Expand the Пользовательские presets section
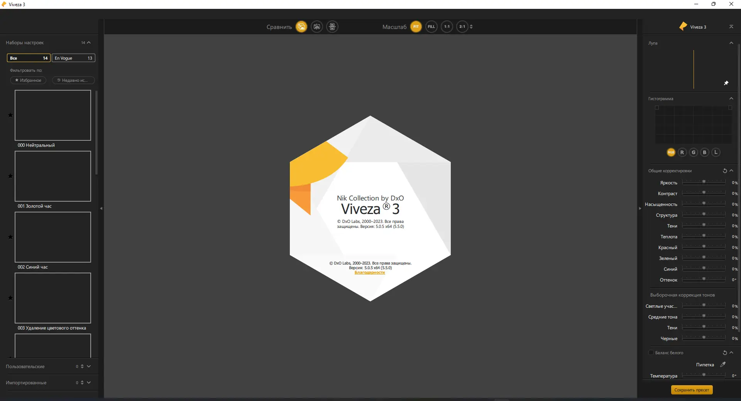 89,366
